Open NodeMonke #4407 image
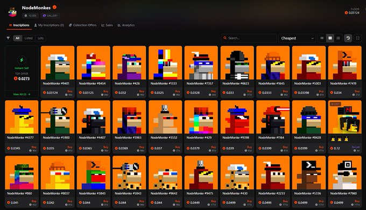 tap(93, 117)
